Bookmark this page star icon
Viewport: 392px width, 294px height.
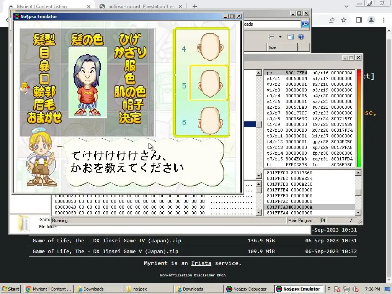point(344,20)
